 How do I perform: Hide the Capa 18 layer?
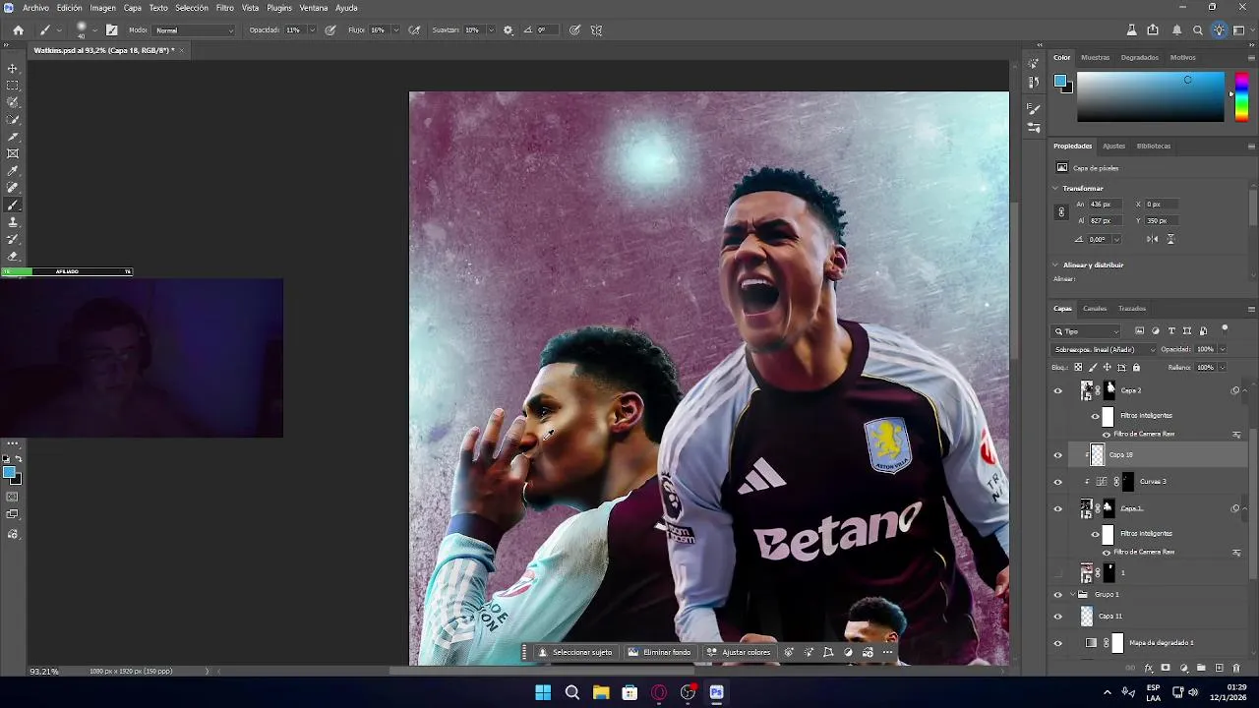(x=1058, y=455)
